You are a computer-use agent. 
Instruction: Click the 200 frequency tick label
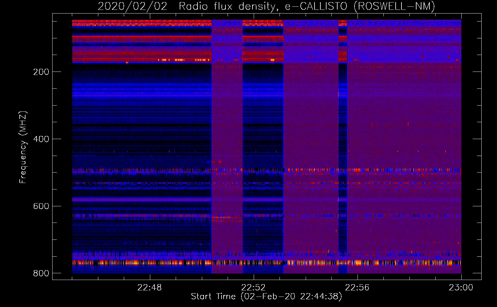coord(41,72)
